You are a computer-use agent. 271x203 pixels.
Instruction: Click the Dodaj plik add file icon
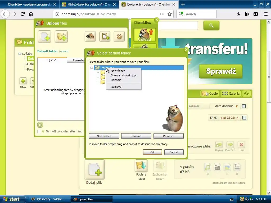[94, 169]
